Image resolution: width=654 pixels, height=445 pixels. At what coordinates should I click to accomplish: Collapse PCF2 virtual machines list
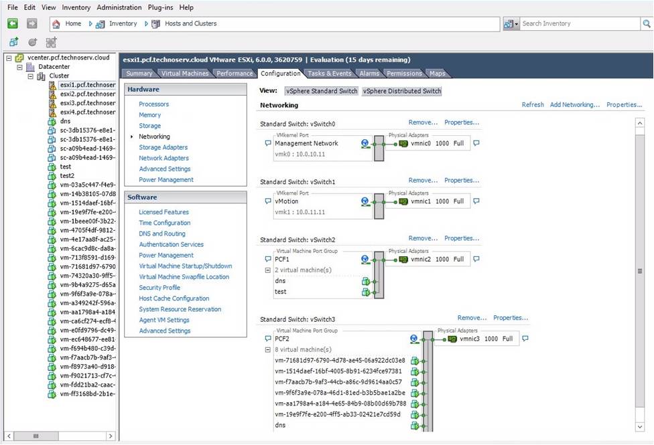(268, 349)
